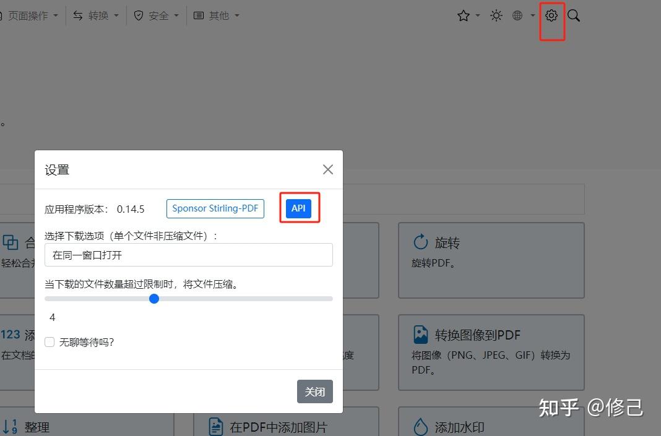Image resolution: width=661 pixels, height=436 pixels.
Task: Click the 关闭 button to close settings
Action: 314,391
